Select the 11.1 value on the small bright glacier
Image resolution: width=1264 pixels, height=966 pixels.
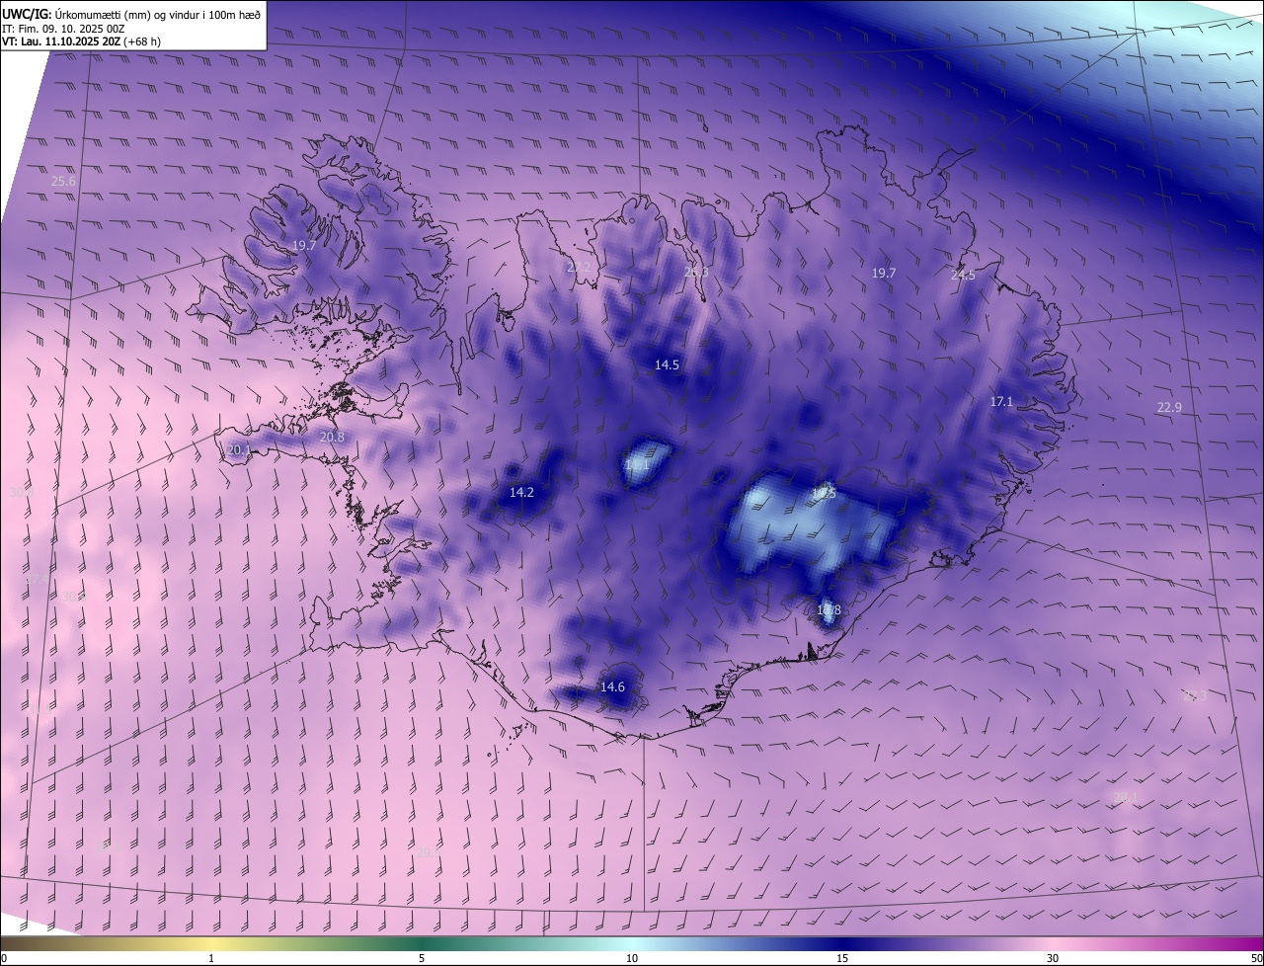coord(637,464)
